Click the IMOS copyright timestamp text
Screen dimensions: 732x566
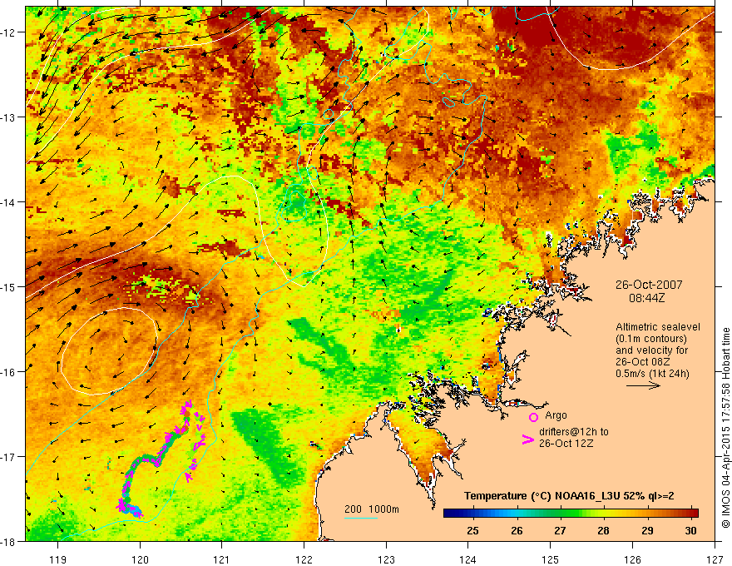tap(725, 427)
